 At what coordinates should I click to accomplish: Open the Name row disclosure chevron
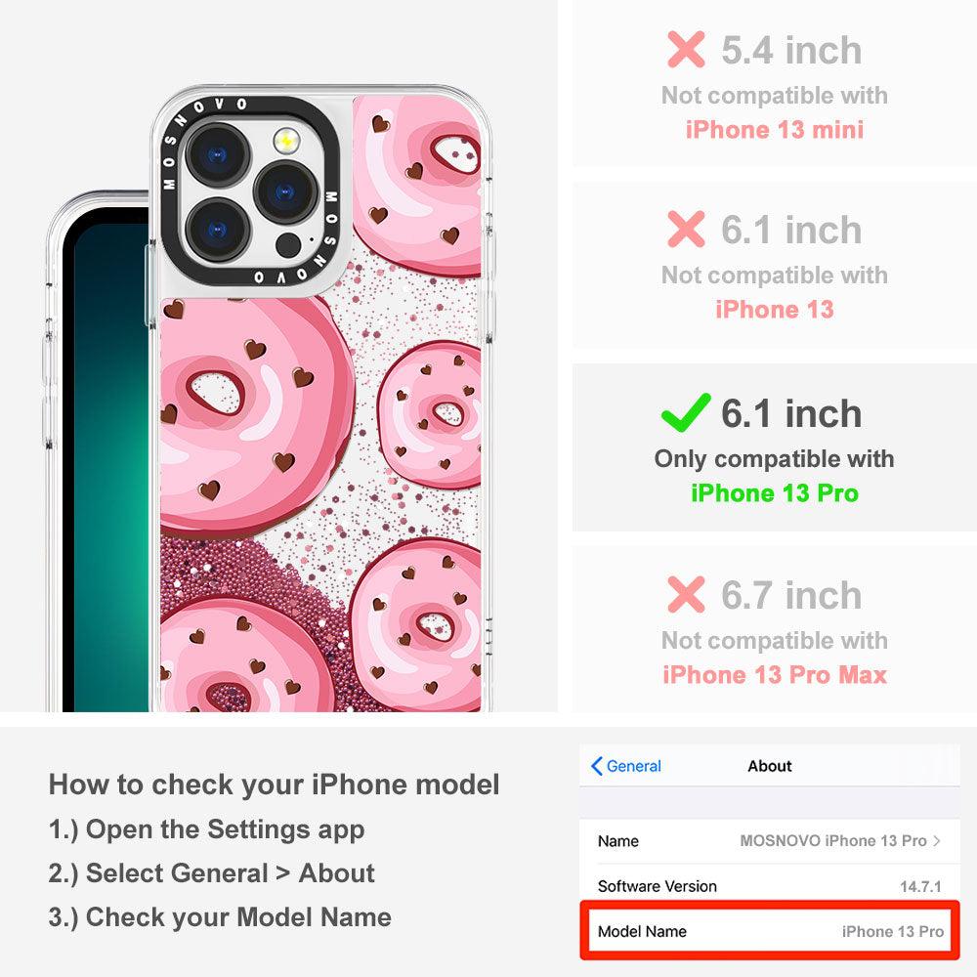click(937, 840)
